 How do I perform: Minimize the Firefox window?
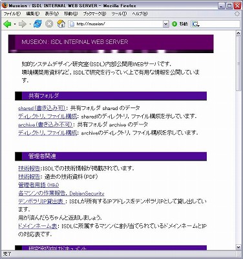tap(221, 5)
